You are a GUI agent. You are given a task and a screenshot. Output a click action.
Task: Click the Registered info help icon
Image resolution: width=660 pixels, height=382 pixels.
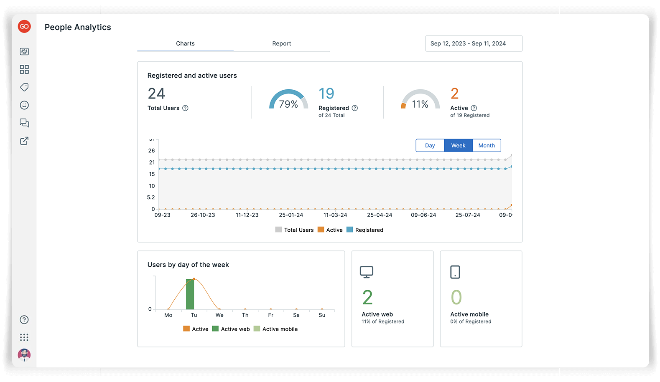tap(355, 108)
